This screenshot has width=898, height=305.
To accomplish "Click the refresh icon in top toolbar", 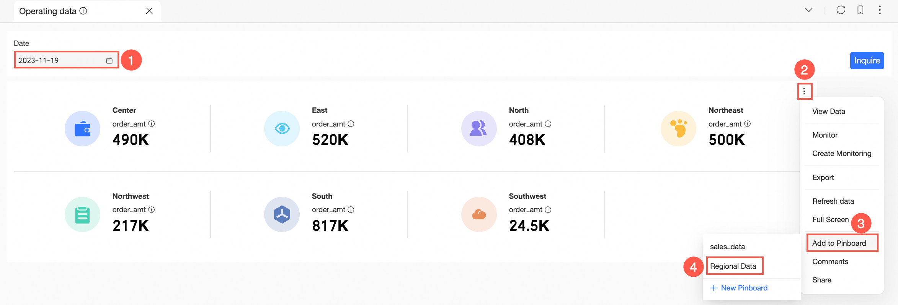I will tap(841, 10).
